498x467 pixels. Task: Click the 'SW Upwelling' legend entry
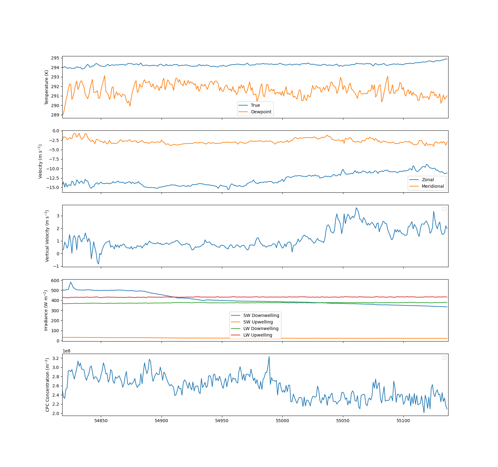tap(258, 322)
